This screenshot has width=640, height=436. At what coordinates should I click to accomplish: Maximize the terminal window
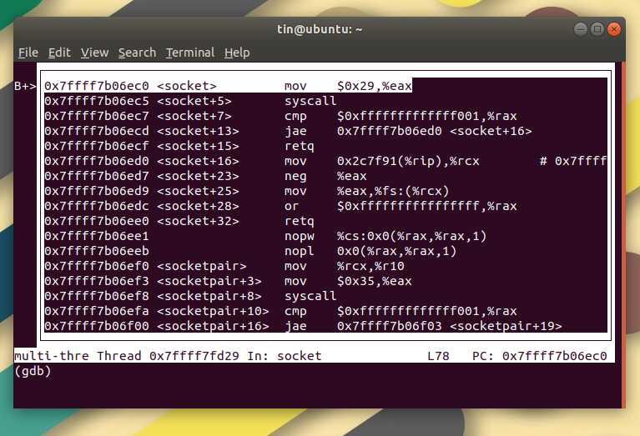pyautogui.click(x=597, y=29)
